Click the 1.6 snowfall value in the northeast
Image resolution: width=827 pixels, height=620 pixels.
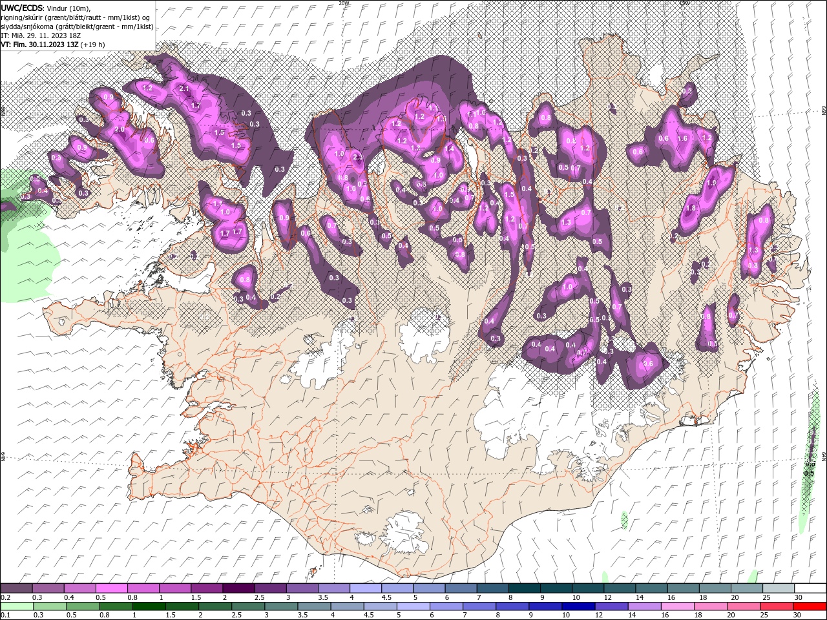pos(682,139)
